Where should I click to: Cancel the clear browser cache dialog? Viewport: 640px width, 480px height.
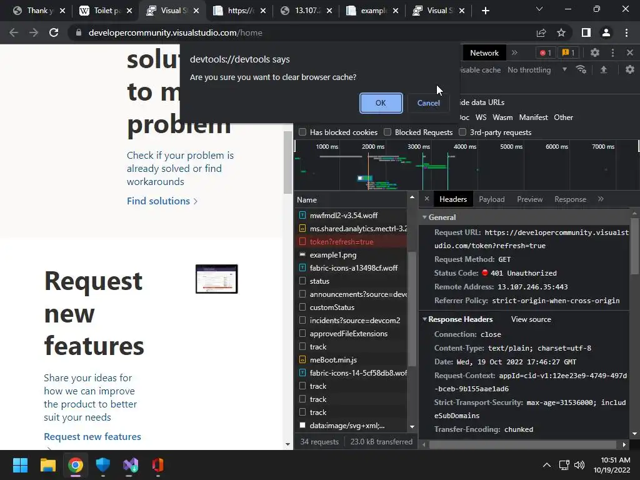pos(428,103)
